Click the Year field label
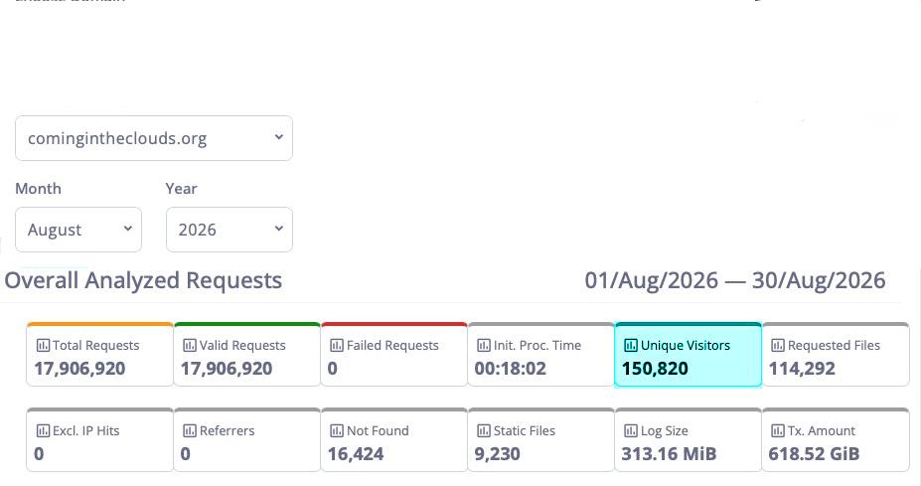This screenshot has height=486, width=921. (182, 189)
